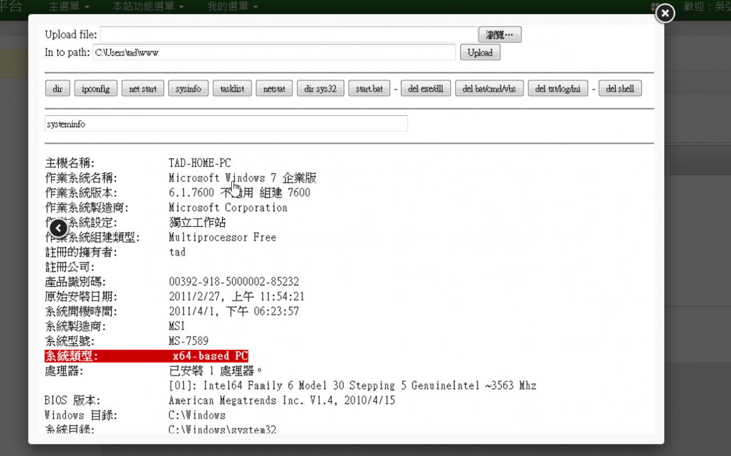Viewport: 731px width, 456px height.
Task: Run the dir command button
Action: (58, 88)
